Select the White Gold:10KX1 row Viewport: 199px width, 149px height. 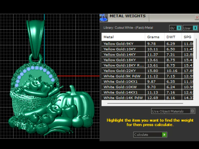148,82
